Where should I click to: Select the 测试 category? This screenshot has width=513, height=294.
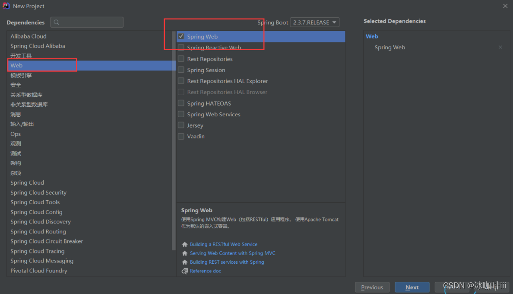tap(89, 153)
